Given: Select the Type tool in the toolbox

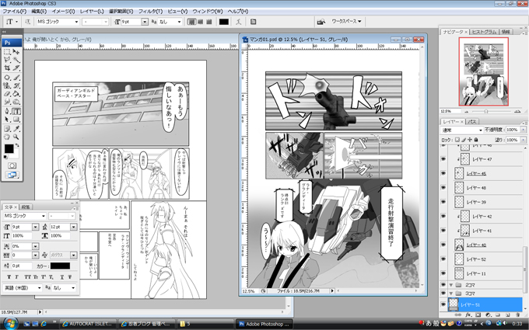Looking at the screenshot, I should pyautogui.click(x=16, y=111).
